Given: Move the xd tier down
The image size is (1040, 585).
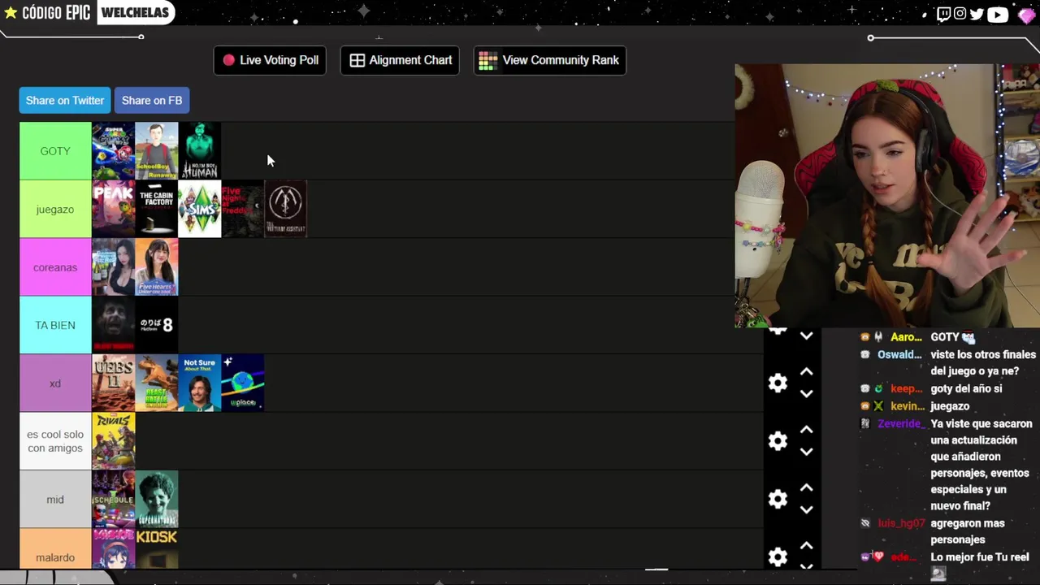Looking at the screenshot, I should pos(806,394).
